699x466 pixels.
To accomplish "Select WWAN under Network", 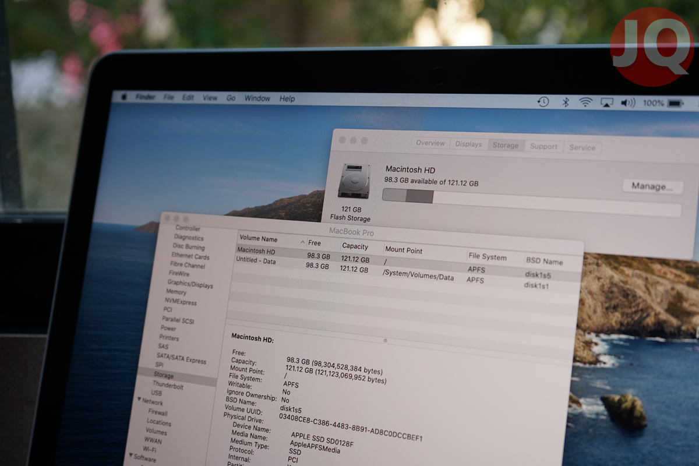I will (x=153, y=440).
